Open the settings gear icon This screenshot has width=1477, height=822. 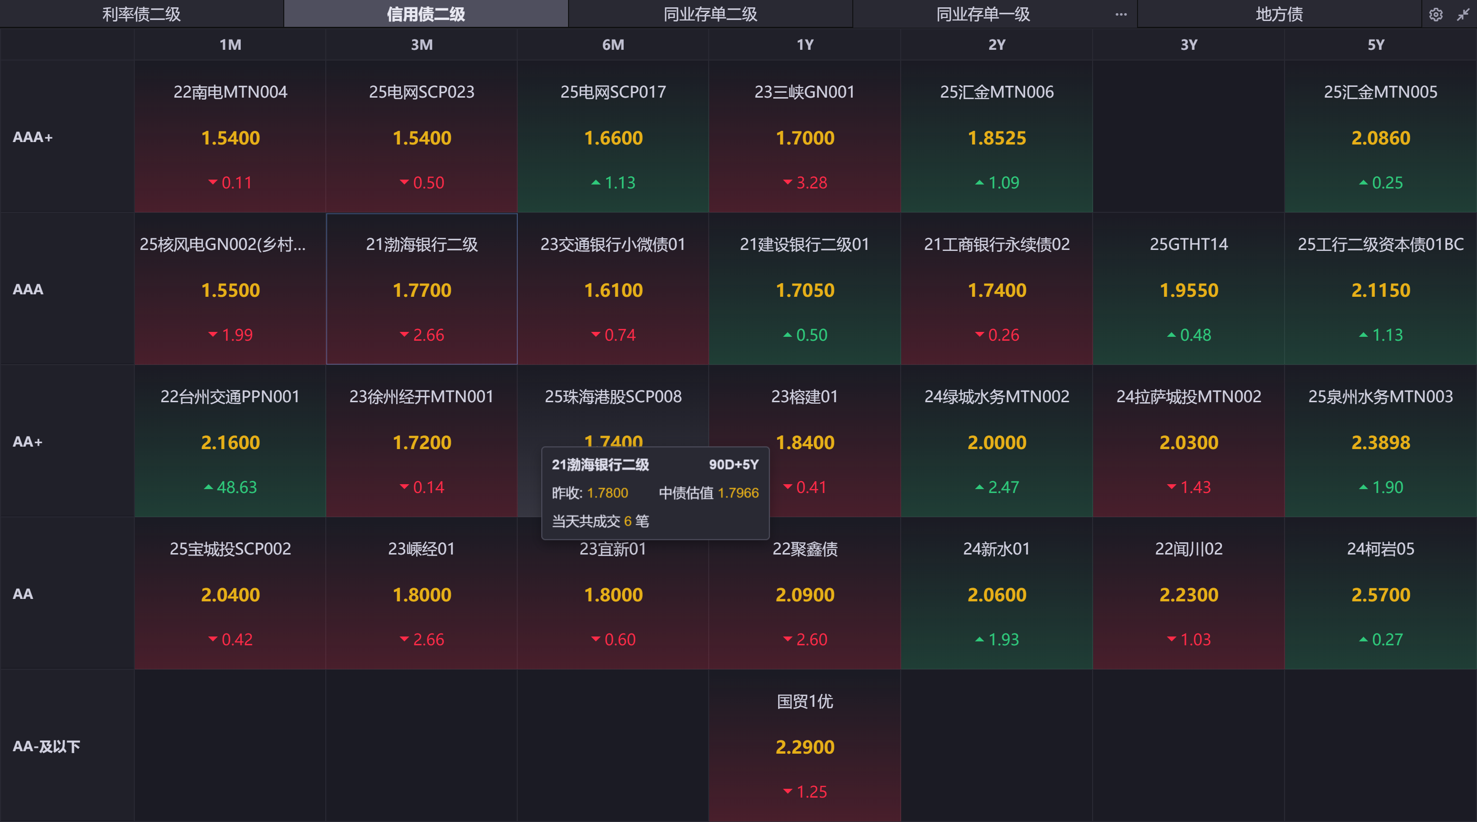point(1435,14)
